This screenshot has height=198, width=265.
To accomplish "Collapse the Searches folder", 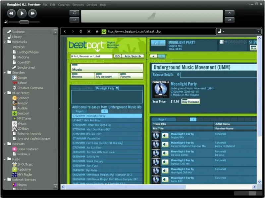I will [x=5, y=73].
